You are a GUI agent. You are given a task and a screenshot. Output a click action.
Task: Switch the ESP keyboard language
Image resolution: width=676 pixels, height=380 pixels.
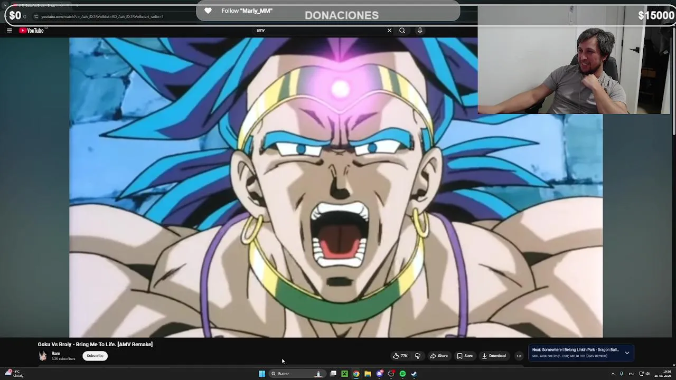(x=631, y=374)
